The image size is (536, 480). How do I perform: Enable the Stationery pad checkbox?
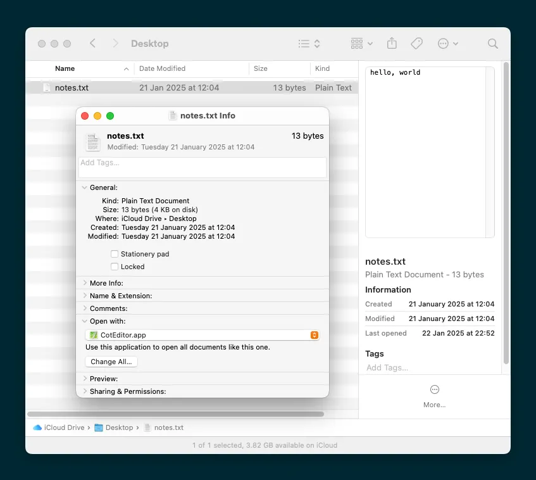(x=113, y=253)
